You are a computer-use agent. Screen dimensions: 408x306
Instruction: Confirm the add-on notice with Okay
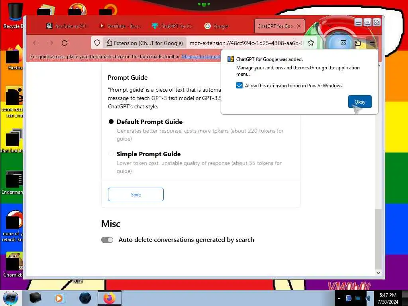360,102
